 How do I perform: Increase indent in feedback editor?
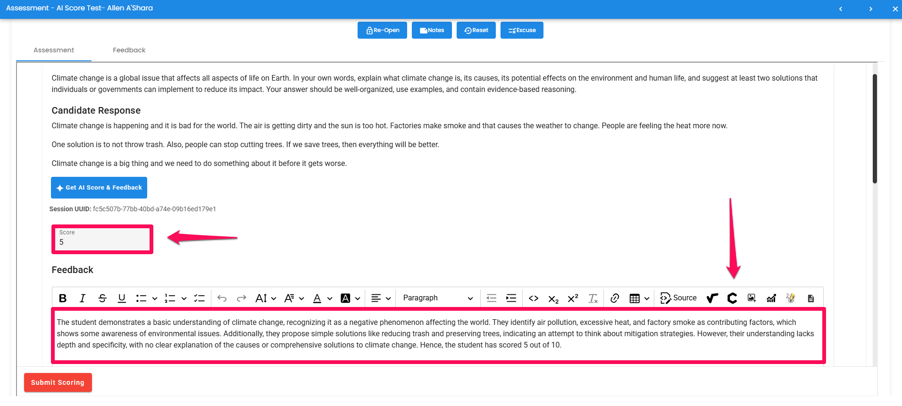coord(511,298)
